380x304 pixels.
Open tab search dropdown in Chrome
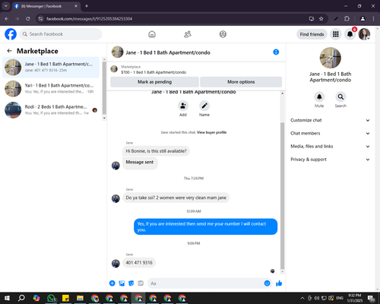click(x=5, y=6)
